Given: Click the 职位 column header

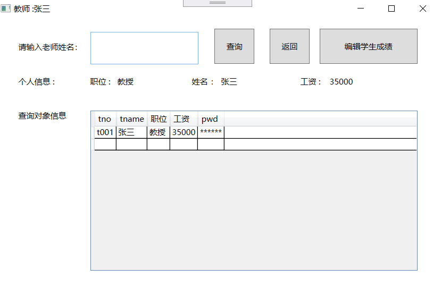Looking at the screenshot, I should pyautogui.click(x=159, y=119).
